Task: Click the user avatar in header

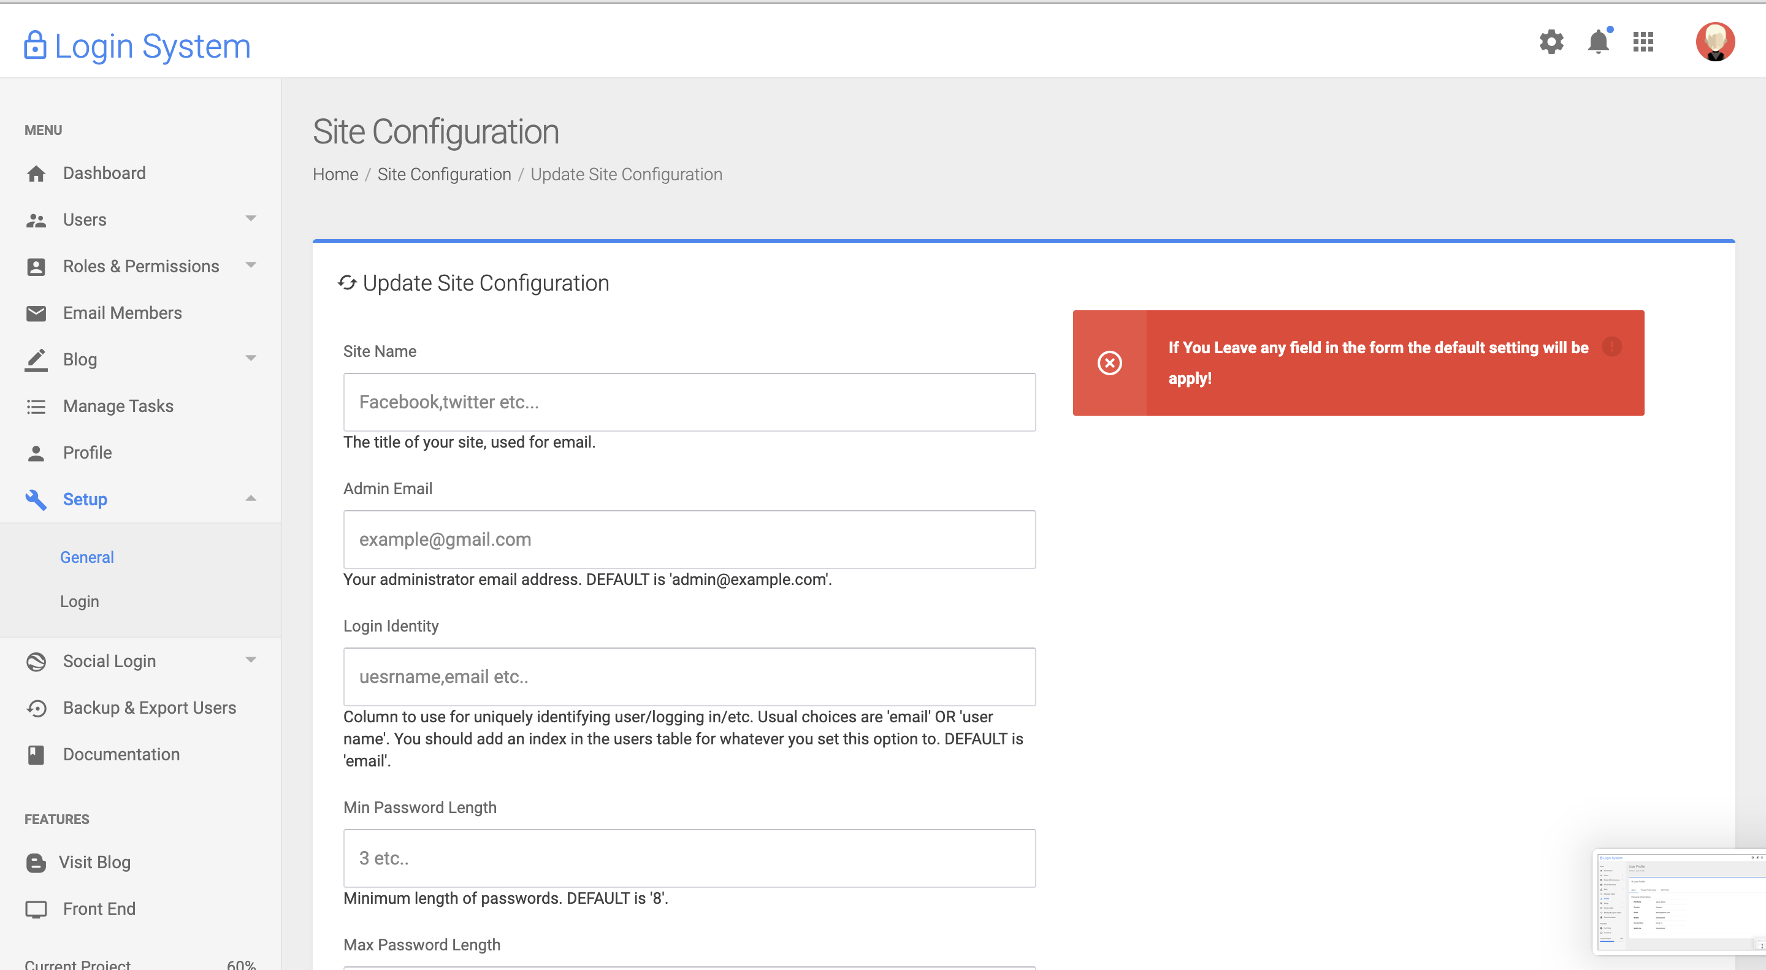Action: 1714,42
